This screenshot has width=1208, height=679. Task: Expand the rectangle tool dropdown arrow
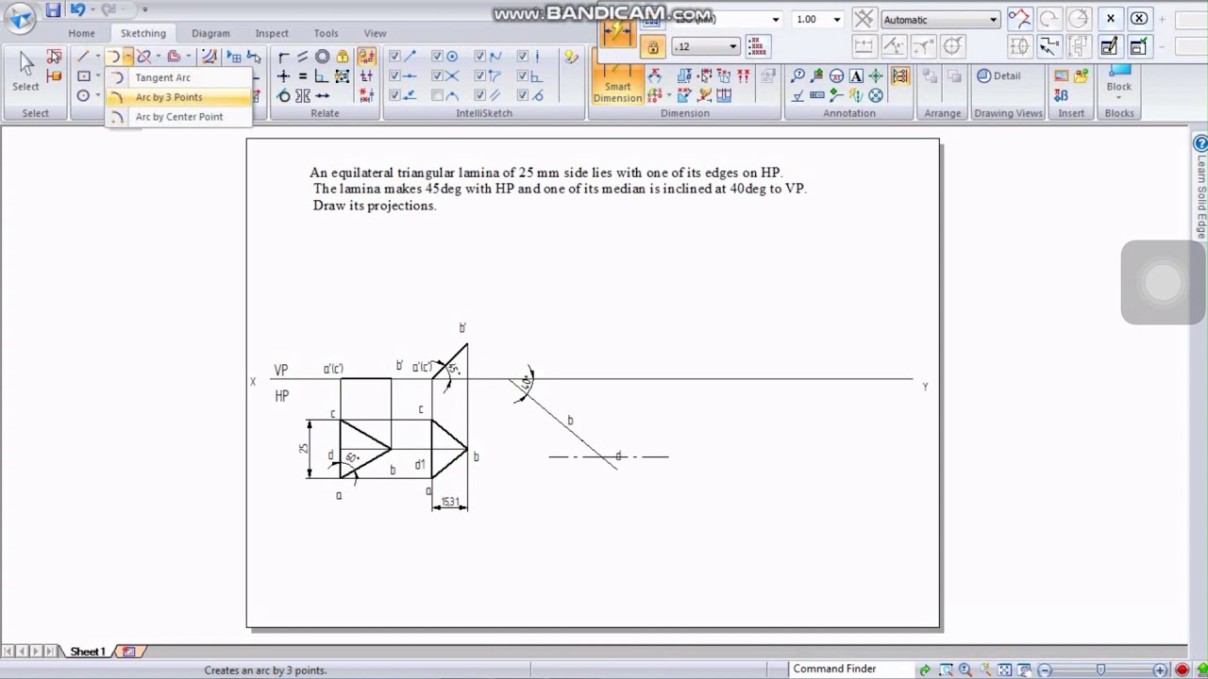tap(98, 75)
